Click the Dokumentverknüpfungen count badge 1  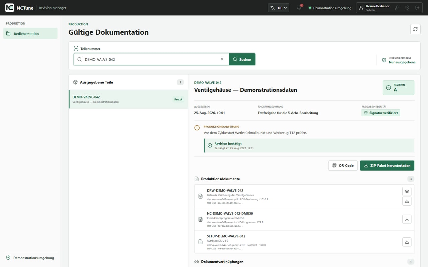[411, 262]
